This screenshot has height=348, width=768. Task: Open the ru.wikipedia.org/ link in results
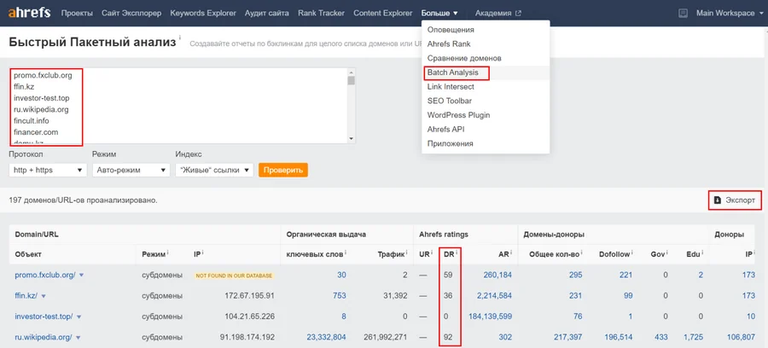coord(44,338)
